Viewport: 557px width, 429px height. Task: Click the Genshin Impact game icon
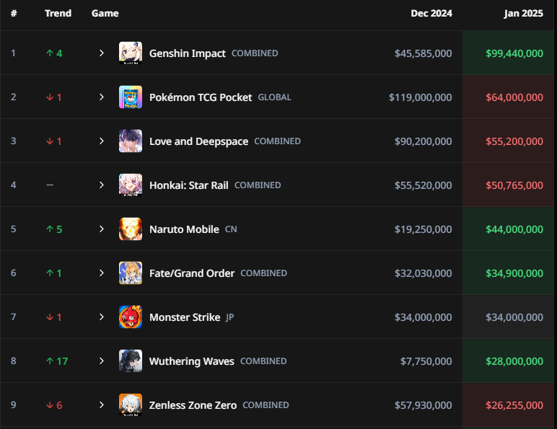click(131, 53)
